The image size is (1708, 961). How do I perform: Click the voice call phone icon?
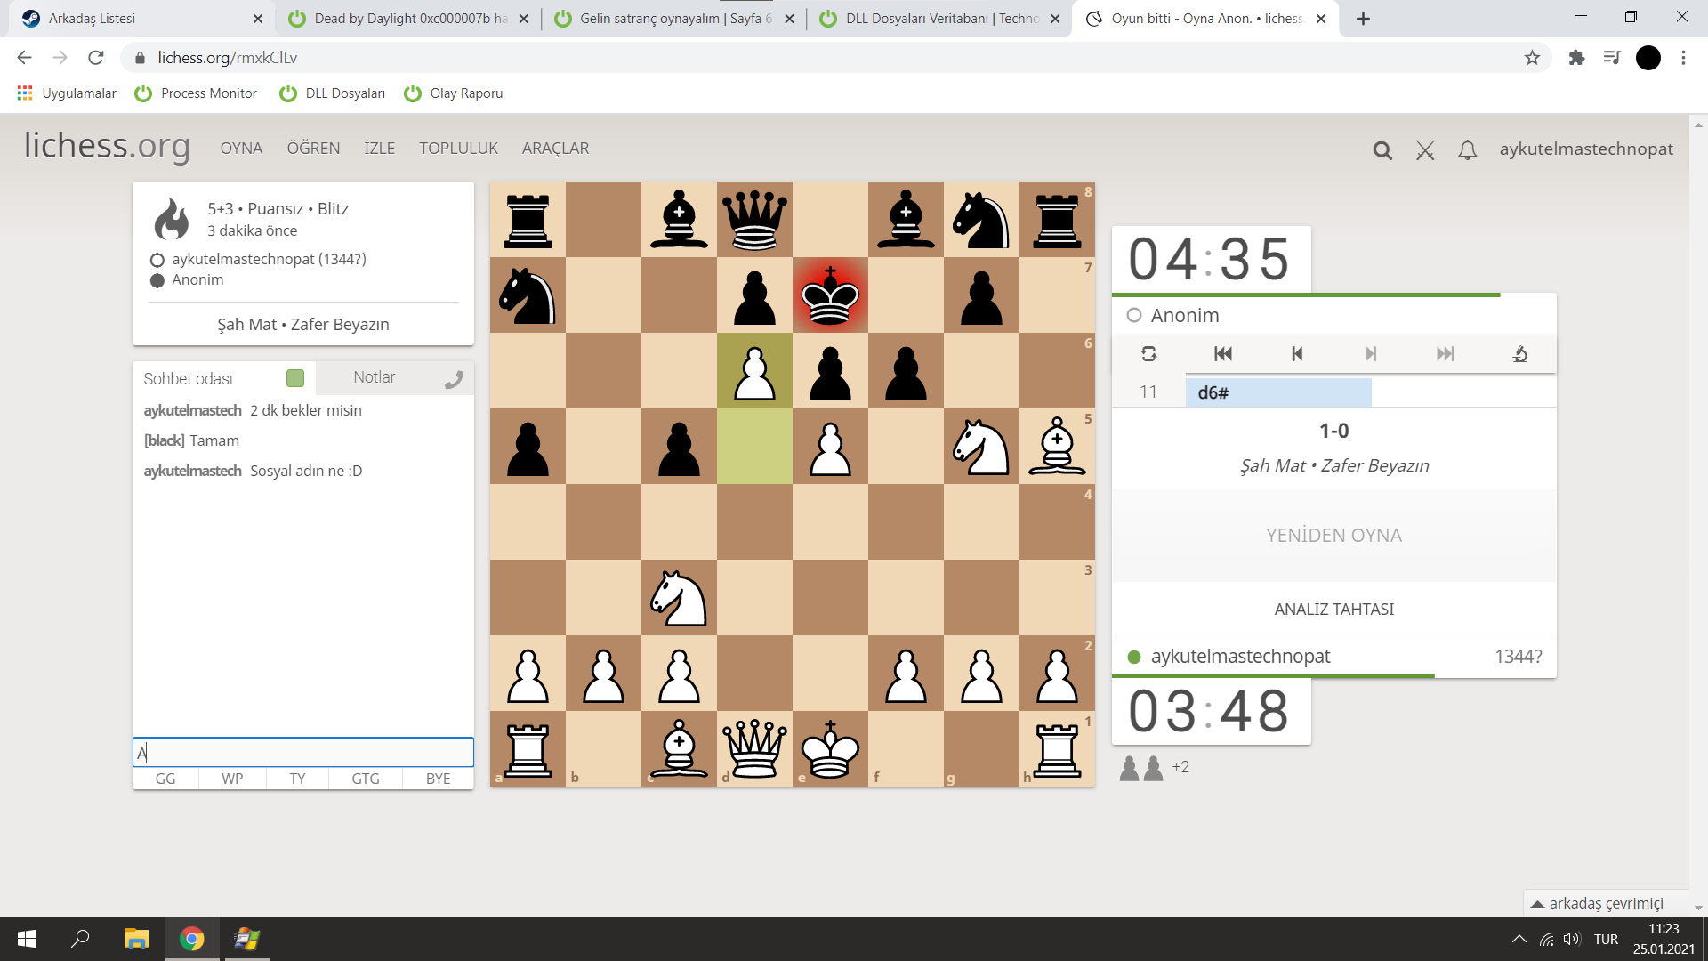tap(454, 379)
